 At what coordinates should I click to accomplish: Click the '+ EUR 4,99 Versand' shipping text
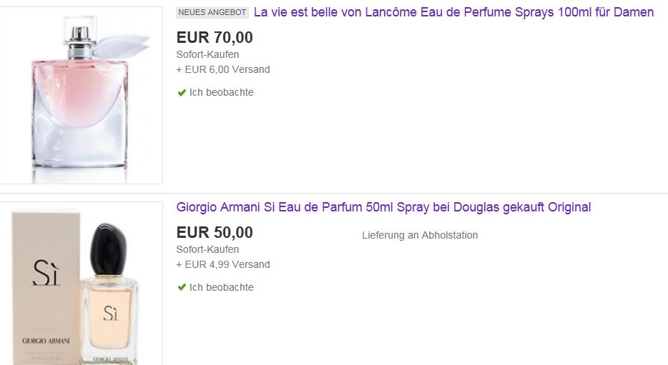pos(223,264)
